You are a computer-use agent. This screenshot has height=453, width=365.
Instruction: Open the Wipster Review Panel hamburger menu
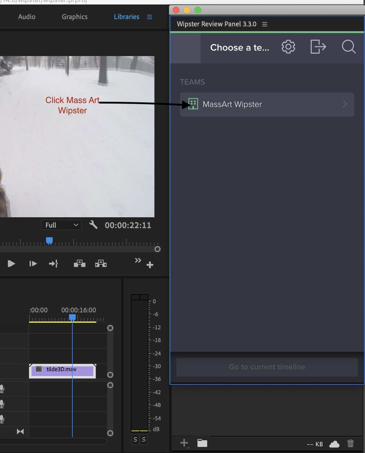[265, 24]
